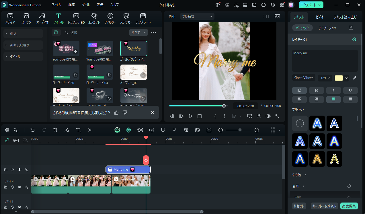Click the save preset icon

pos(351,28)
